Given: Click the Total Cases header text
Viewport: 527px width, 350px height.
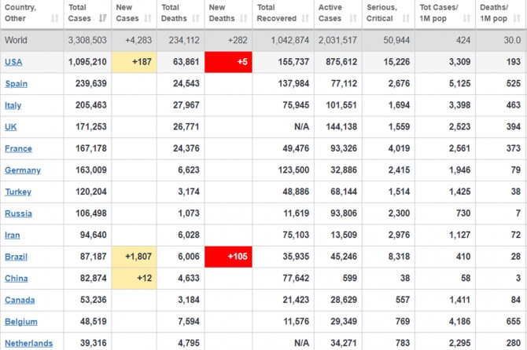Looking at the screenshot, I should coord(79,13).
